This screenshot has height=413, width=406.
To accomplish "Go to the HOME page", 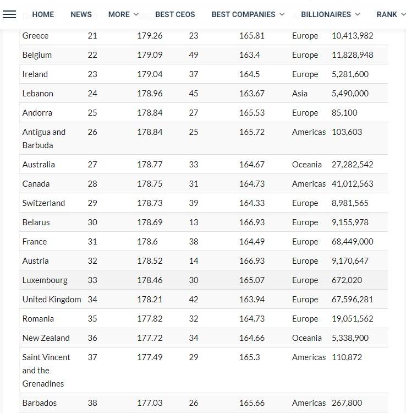I will coord(43,14).
